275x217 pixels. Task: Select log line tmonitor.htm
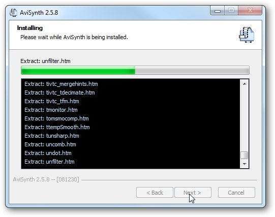51,110
